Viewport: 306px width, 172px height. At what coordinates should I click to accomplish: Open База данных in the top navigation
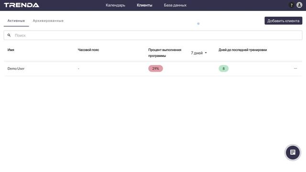click(x=175, y=5)
